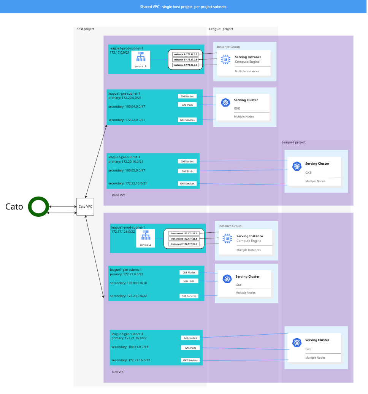Click GKE icon of League1 Prod VPC Serving Cluster
This screenshot has width=368, height=394.
pos(226,103)
